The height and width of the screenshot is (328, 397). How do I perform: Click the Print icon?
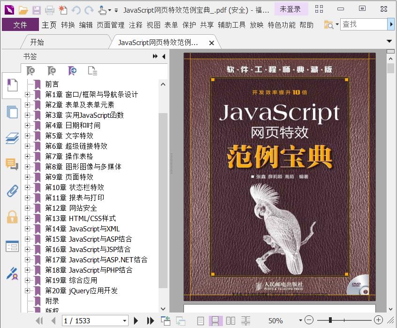click(x=50, y=10)
